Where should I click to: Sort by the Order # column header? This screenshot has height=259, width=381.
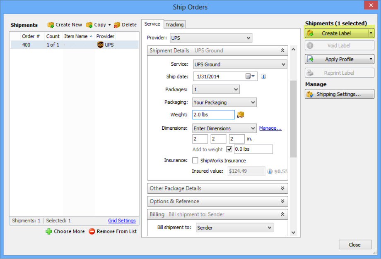[31, 36]
